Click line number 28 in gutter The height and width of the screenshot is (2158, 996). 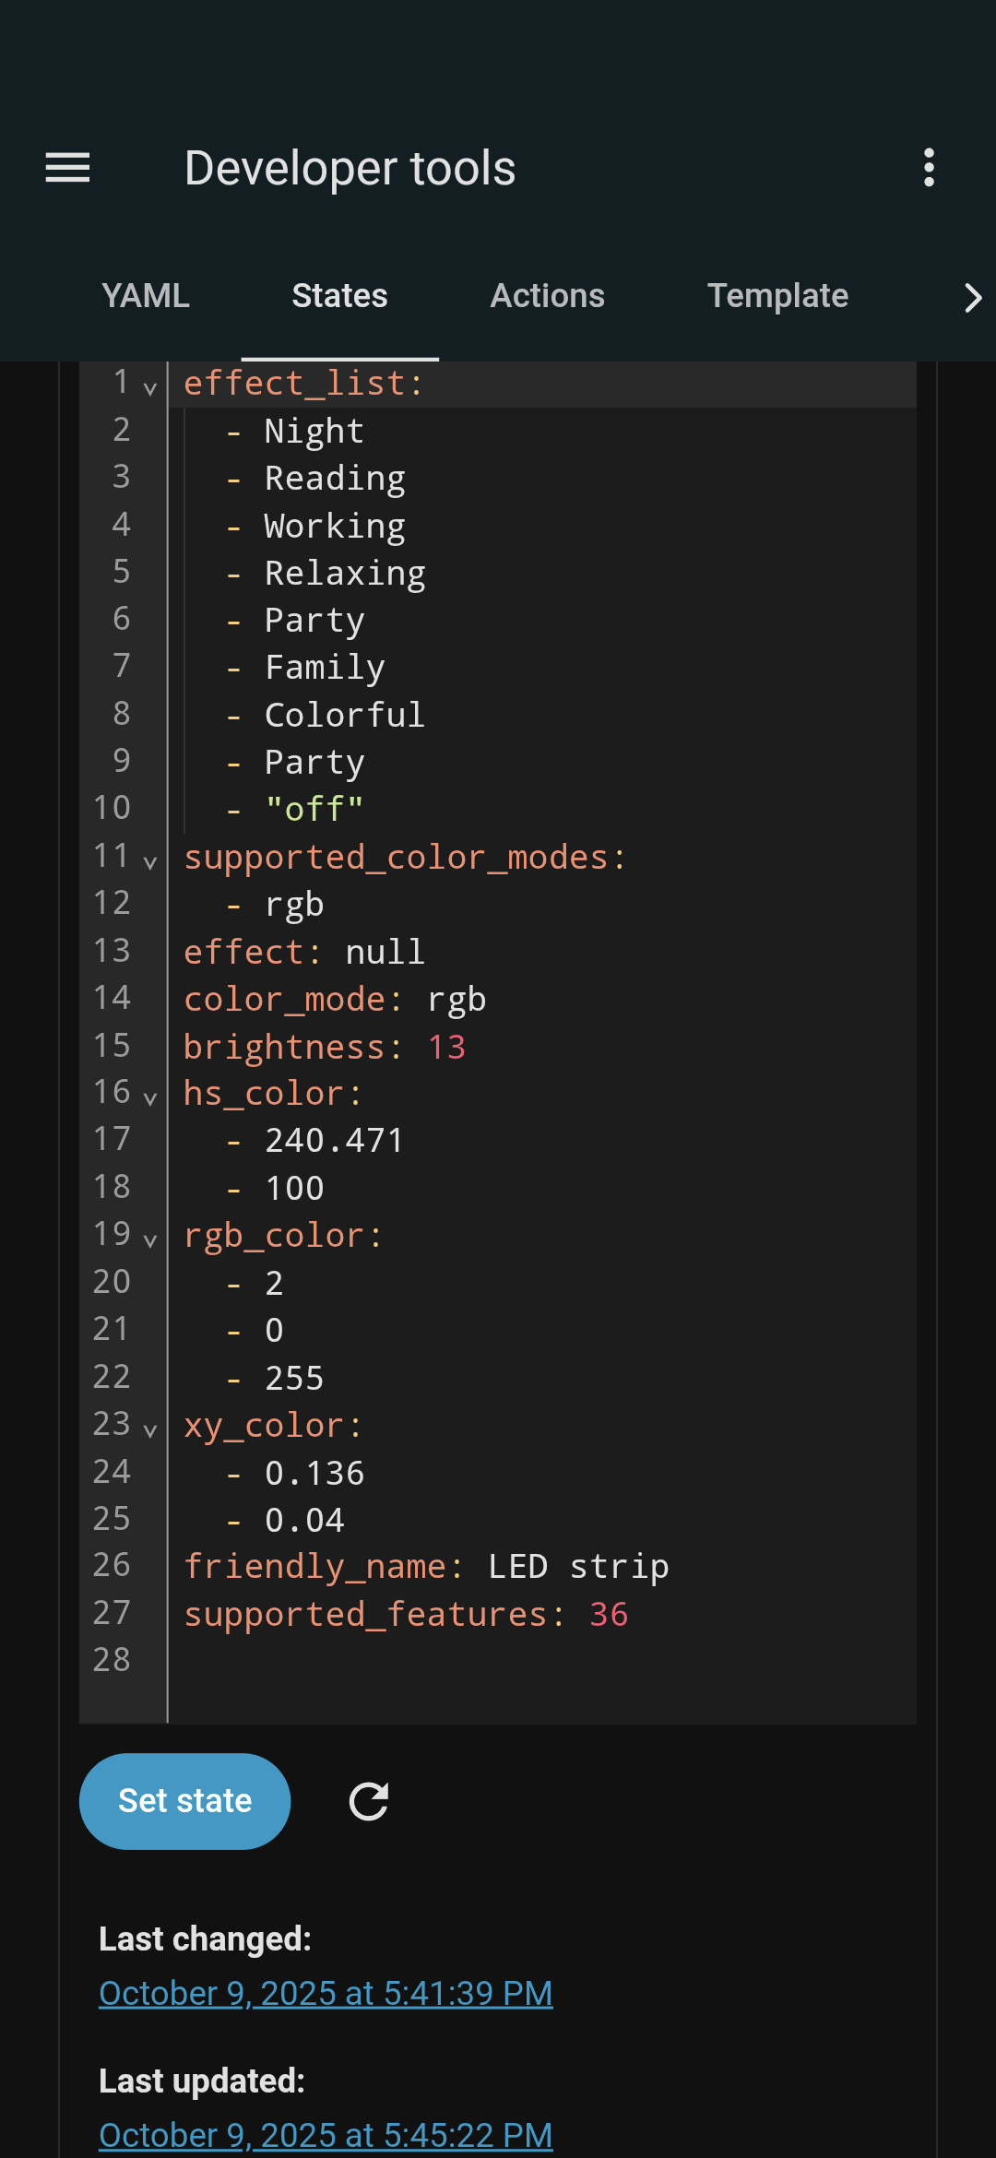pos(113,1660)
